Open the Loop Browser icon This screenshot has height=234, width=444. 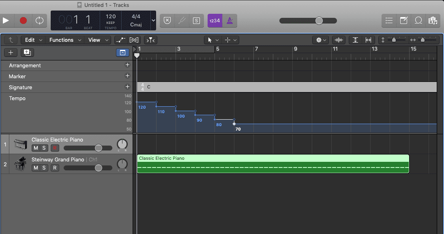pos(418,21)
